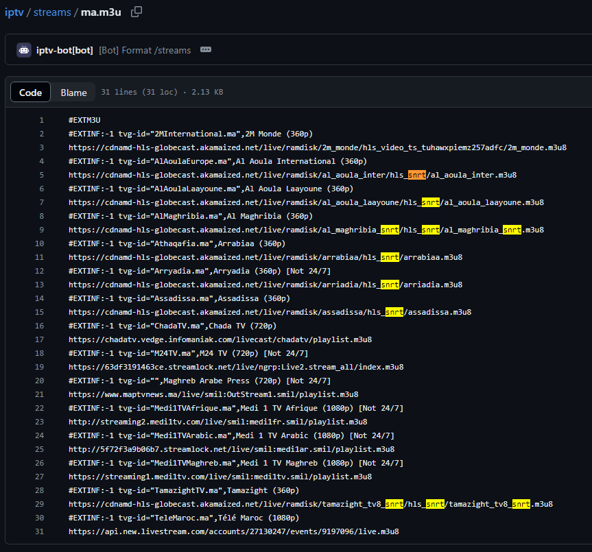Screen dimensions: 592x552
Task: Click the api.new.livestream.com live.m3u8 URL
Action: click(234, 531)
